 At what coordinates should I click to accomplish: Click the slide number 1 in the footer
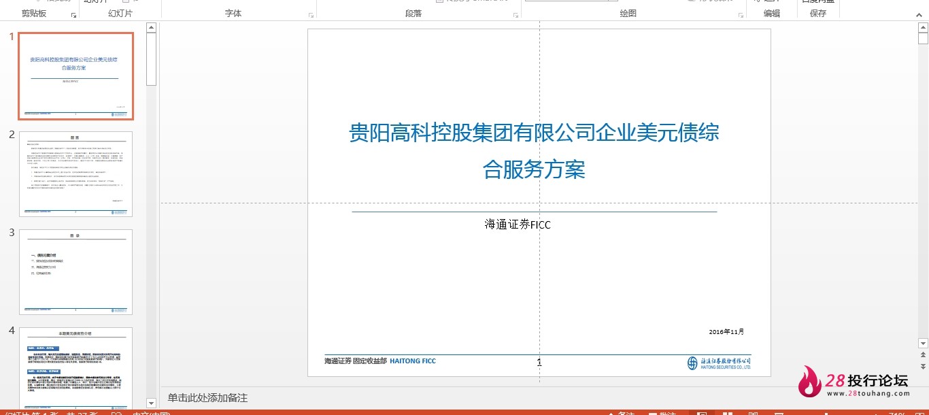(x=539, y=363)
